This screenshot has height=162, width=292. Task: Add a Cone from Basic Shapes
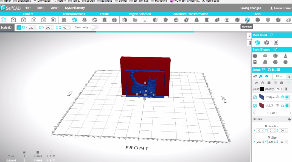pos(285,56)
